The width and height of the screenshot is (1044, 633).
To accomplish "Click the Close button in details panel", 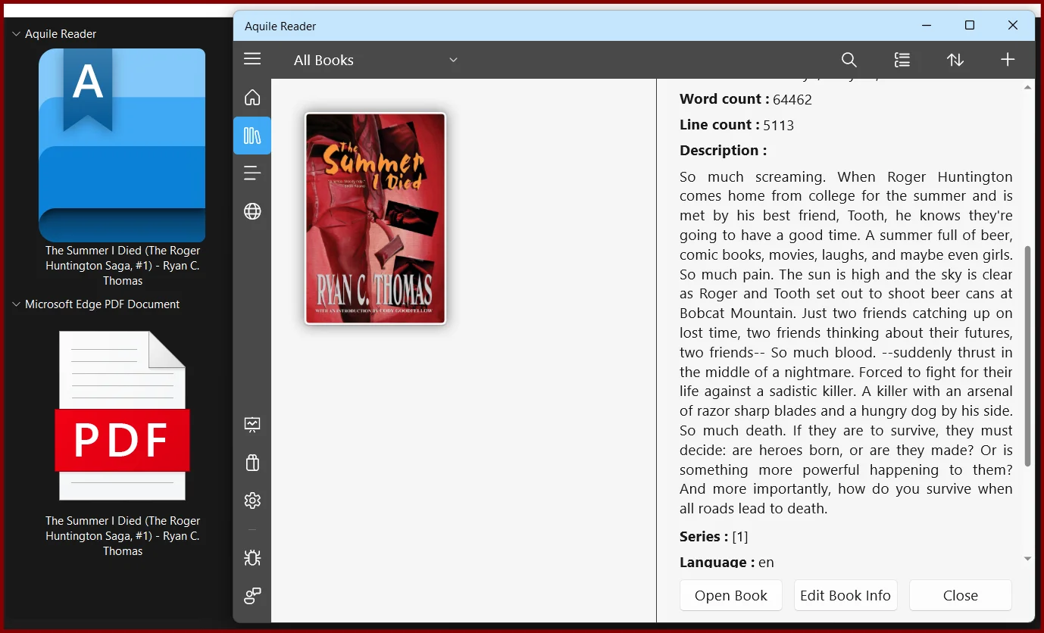I will pyautogui.click(x=961, y=595).
